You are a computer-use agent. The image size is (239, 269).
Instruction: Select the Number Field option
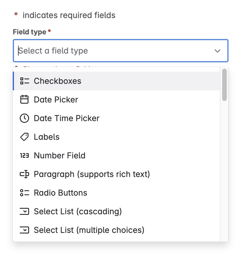(x=60, y=155)
